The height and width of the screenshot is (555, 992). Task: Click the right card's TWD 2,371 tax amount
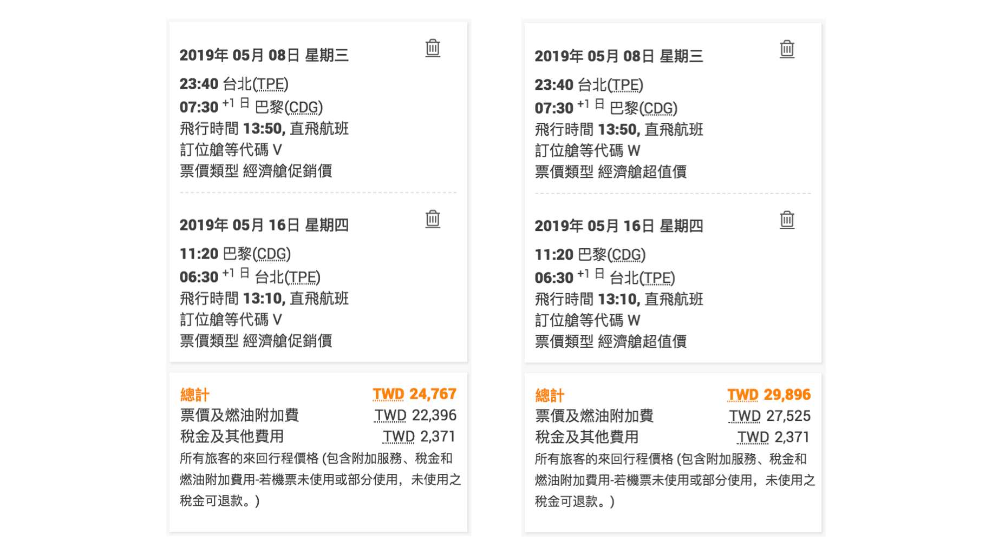coord(773,437)
